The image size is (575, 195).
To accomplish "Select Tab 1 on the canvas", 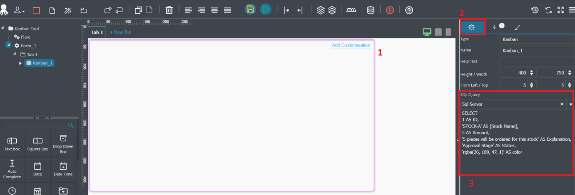I will [x=97, y=32].
